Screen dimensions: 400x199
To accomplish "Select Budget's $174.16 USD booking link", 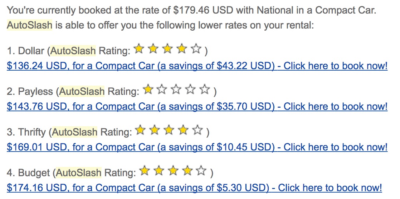I will [x=194, y=188].
